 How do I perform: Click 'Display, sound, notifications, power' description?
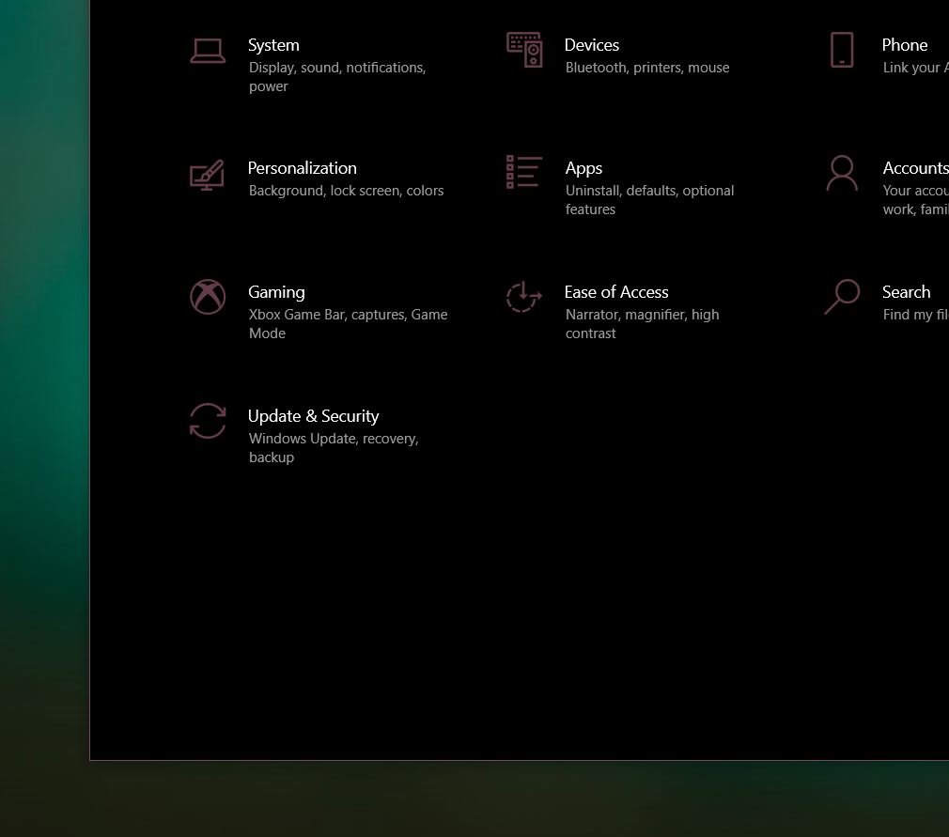pyautogui.click(x=337, y=77)
